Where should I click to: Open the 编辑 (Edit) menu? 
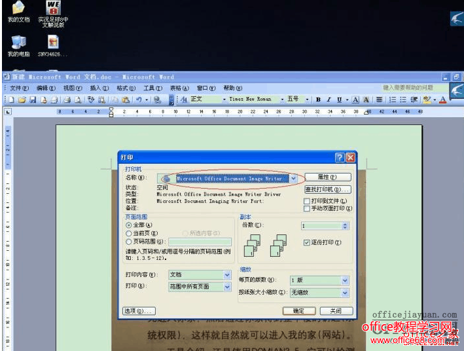point(46,88)
